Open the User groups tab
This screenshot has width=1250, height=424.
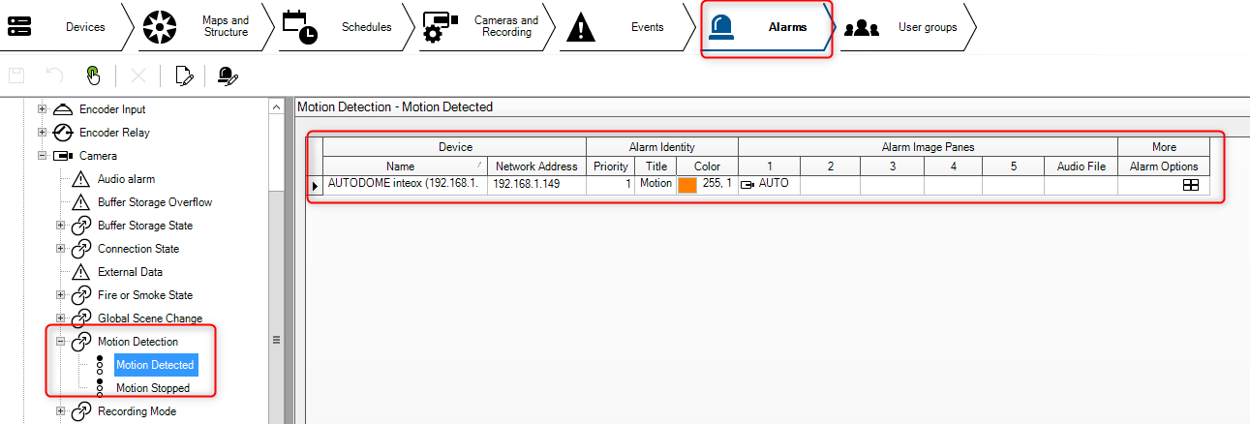pyautogui.click(x=906, y=27)
